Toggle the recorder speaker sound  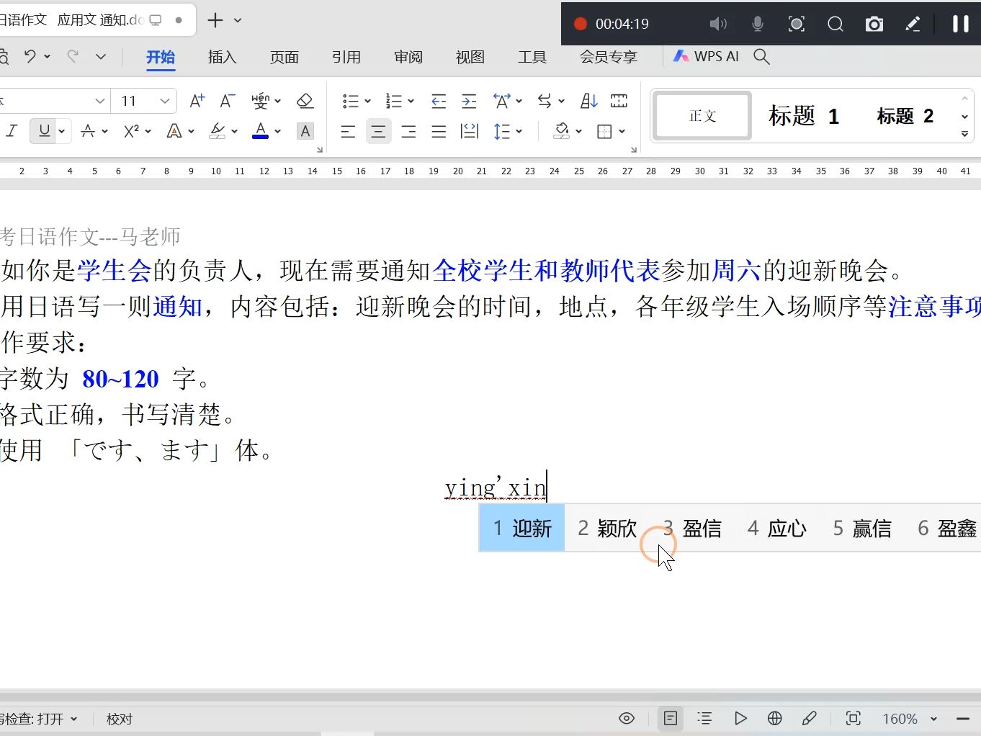(717, 24)
